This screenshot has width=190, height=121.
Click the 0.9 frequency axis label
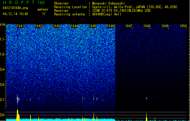(3, 70)
